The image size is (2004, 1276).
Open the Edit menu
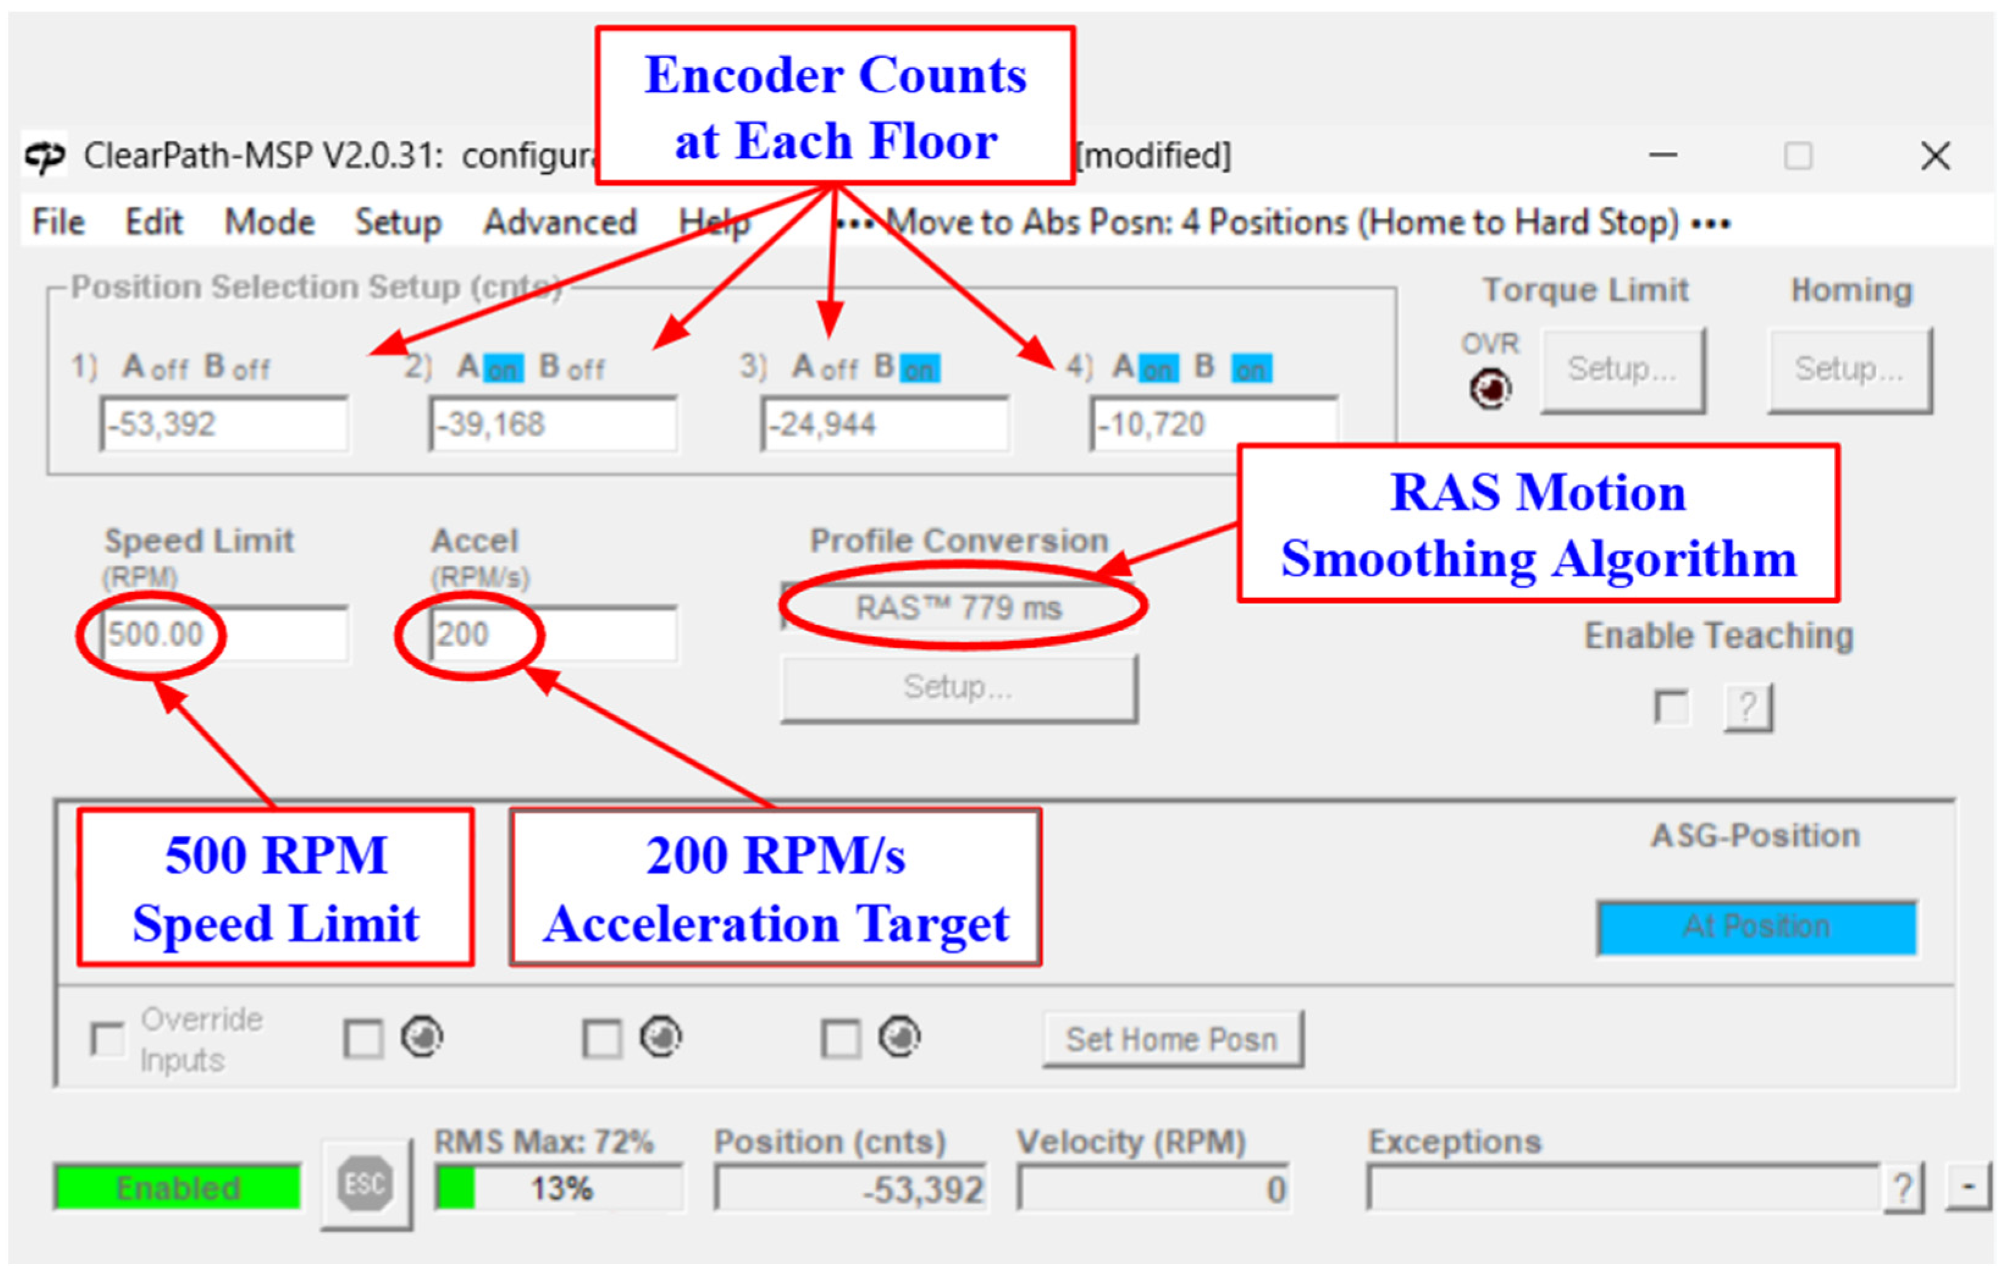pyautogui.click(x=153, y=222)
